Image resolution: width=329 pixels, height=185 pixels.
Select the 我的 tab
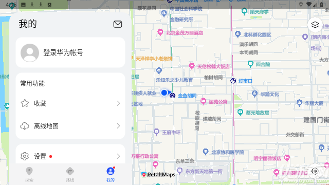pos(111,175)
